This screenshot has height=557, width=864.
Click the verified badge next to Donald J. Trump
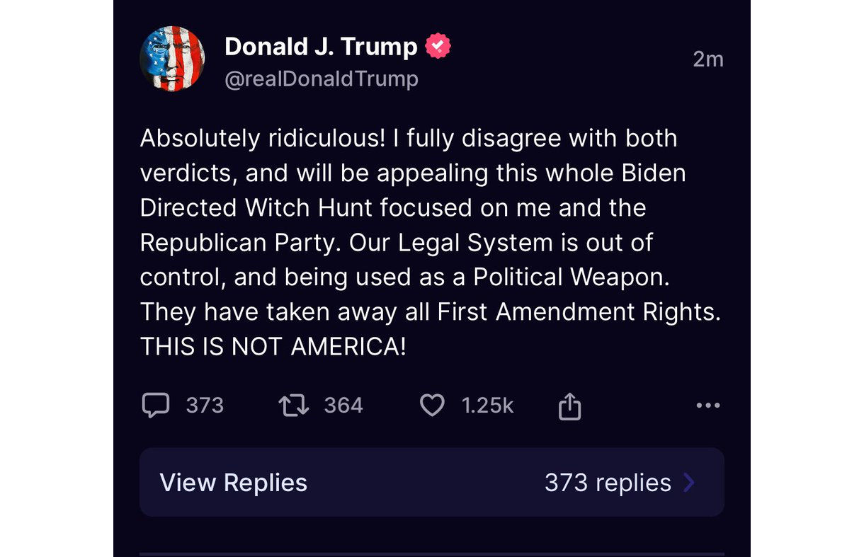coord(436,45)
